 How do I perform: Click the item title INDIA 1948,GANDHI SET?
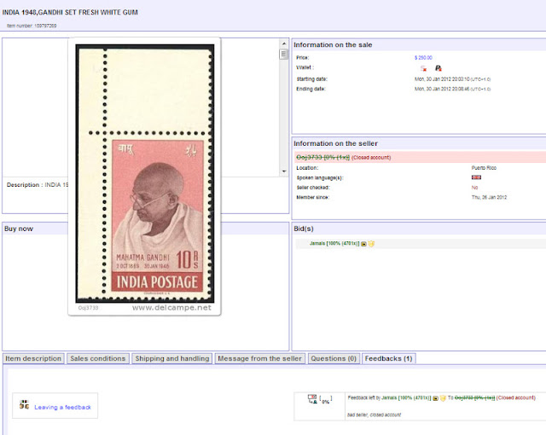click(x=70, y=13)
